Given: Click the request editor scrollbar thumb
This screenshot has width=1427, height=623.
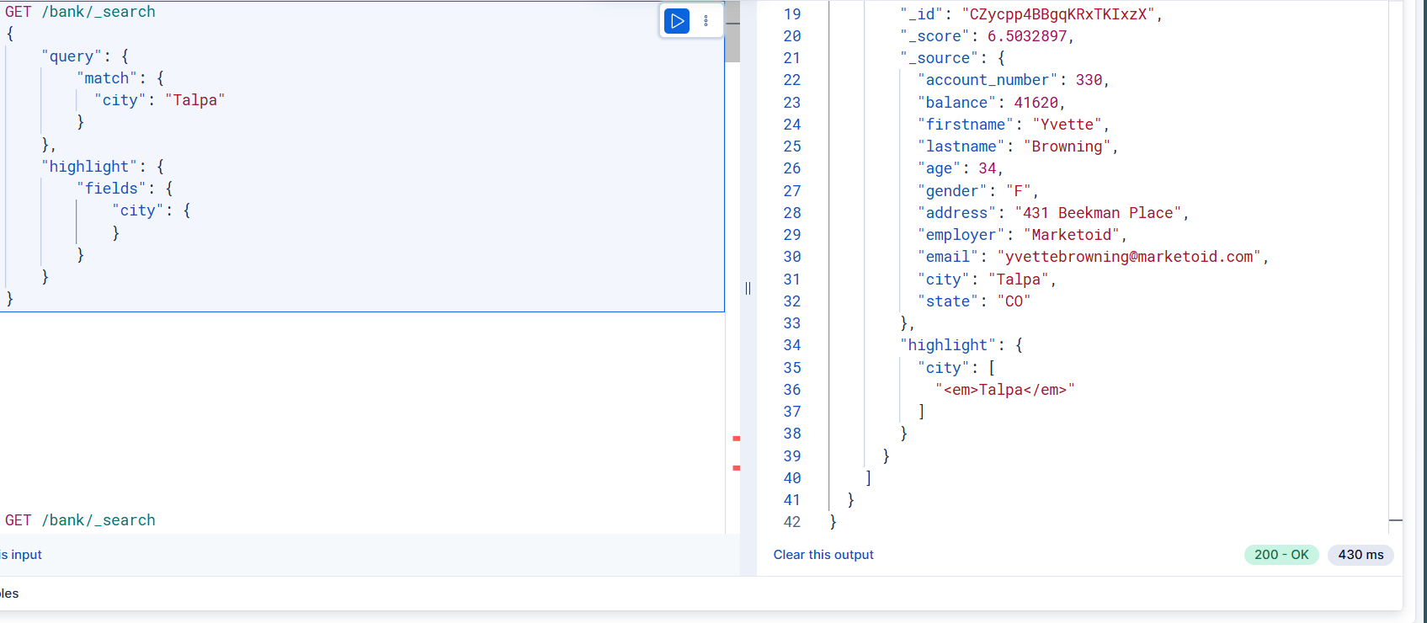Looking at the screenshot, I should pos(732,32).
